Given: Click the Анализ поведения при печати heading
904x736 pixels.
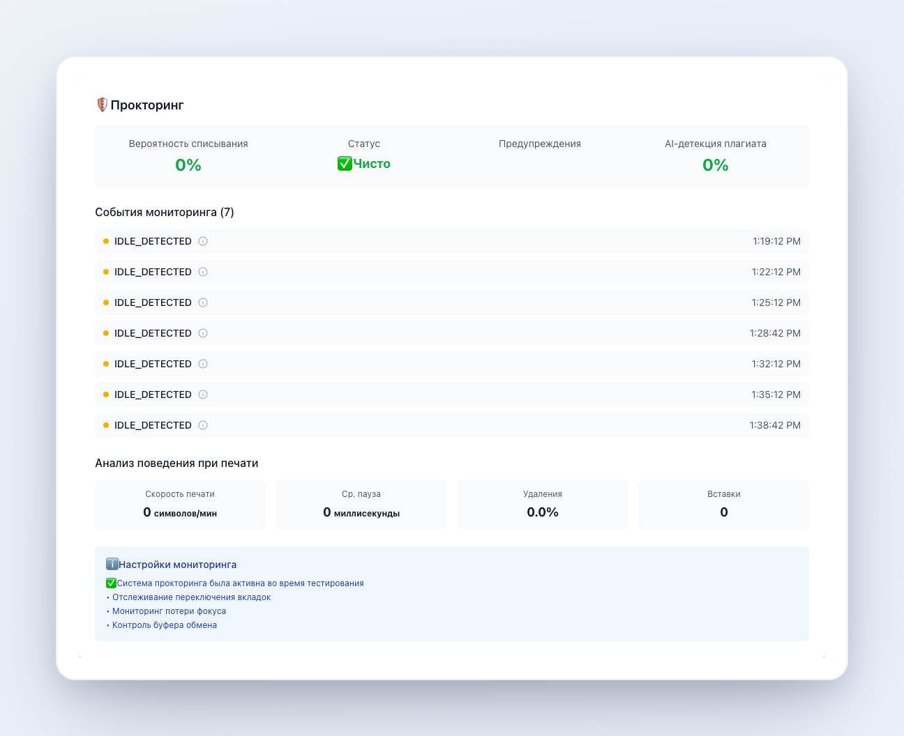Looking at the screenshot, I should (x=177, y=463).
